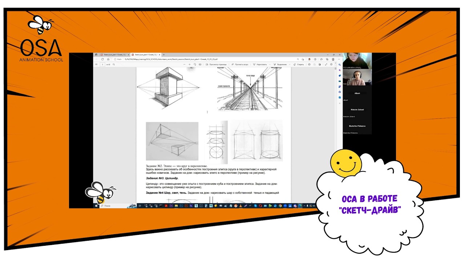
Task: Open the Edge sidebar shopping tag icon
Action: [340, 75]
